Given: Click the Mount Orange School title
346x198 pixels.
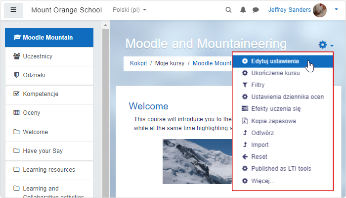Looking at the screenshot, I should point(66,10).
